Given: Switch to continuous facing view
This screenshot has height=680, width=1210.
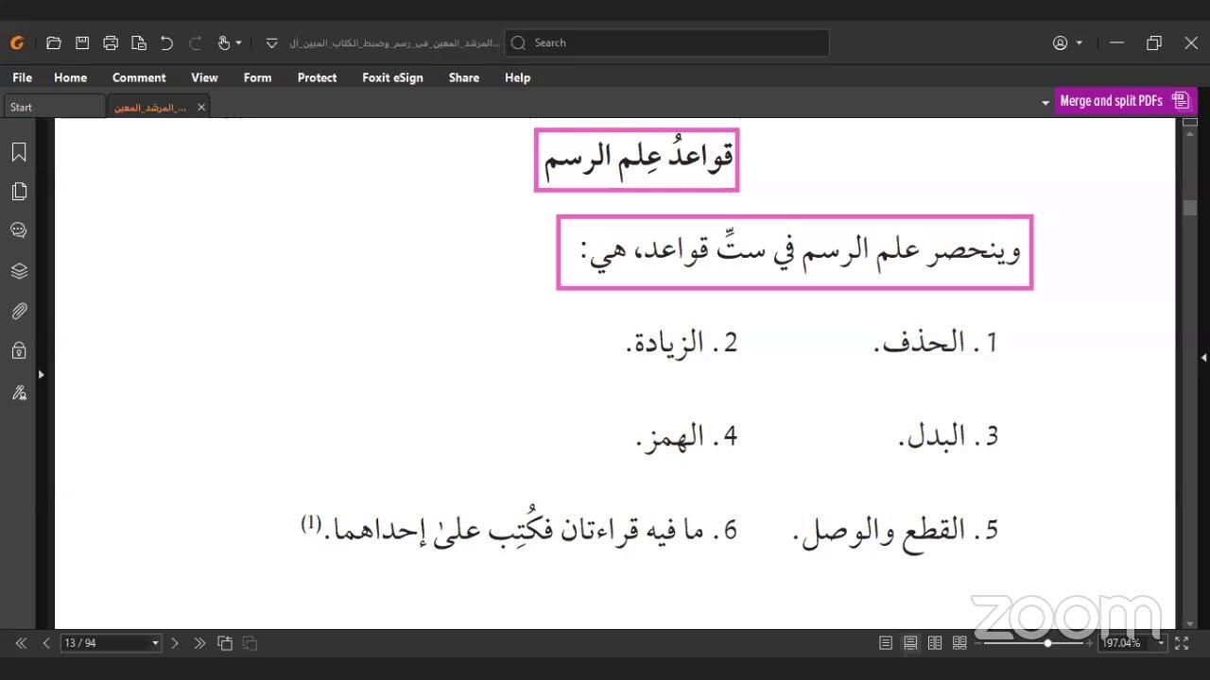Looking at the screenshot, I should (x=959, y=643).
